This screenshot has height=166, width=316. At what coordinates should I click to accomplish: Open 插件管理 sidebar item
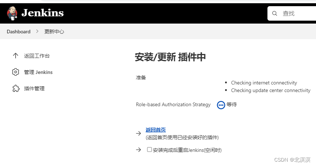(34, 88)
